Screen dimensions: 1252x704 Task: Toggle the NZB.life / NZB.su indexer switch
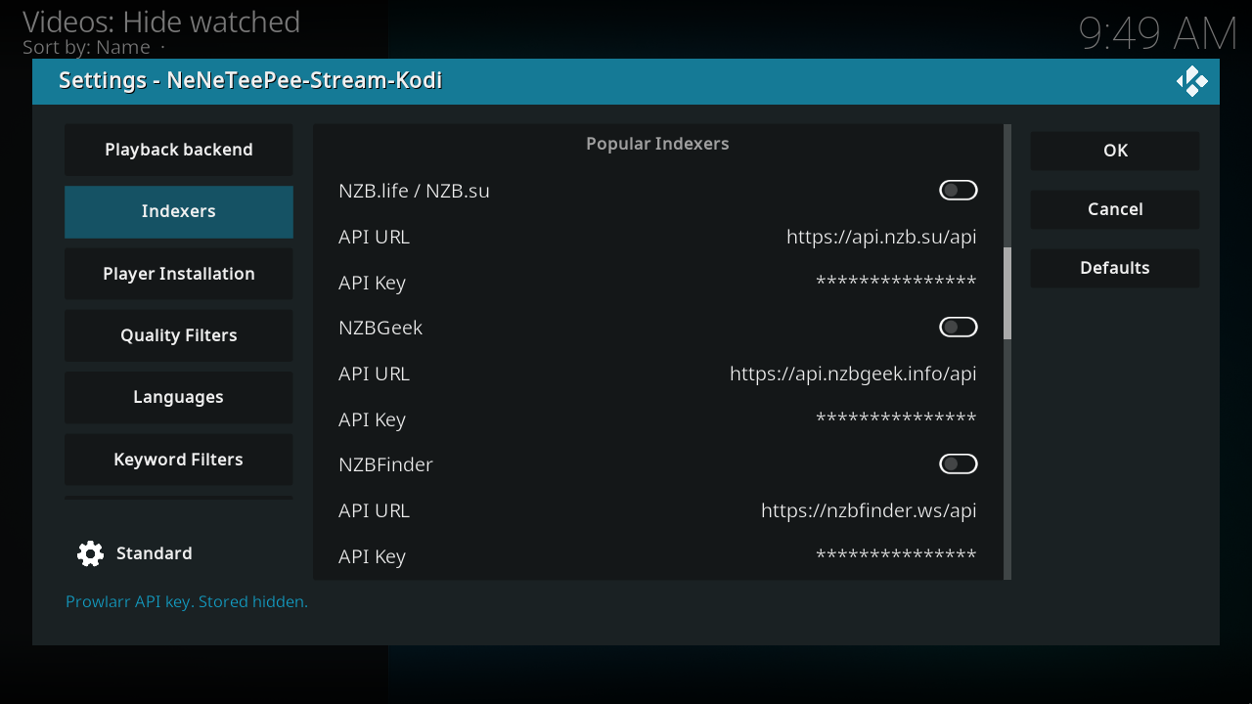(x=958, y=191)
